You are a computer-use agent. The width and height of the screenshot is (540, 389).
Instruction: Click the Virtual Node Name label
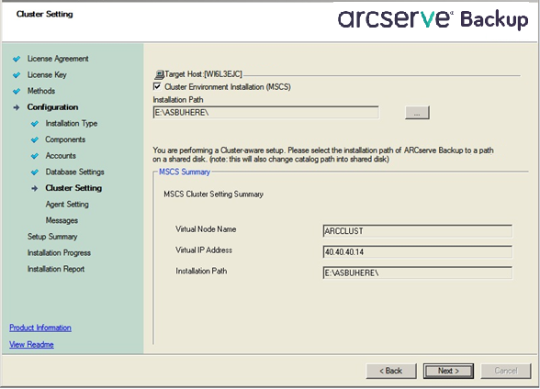[206, 229]
